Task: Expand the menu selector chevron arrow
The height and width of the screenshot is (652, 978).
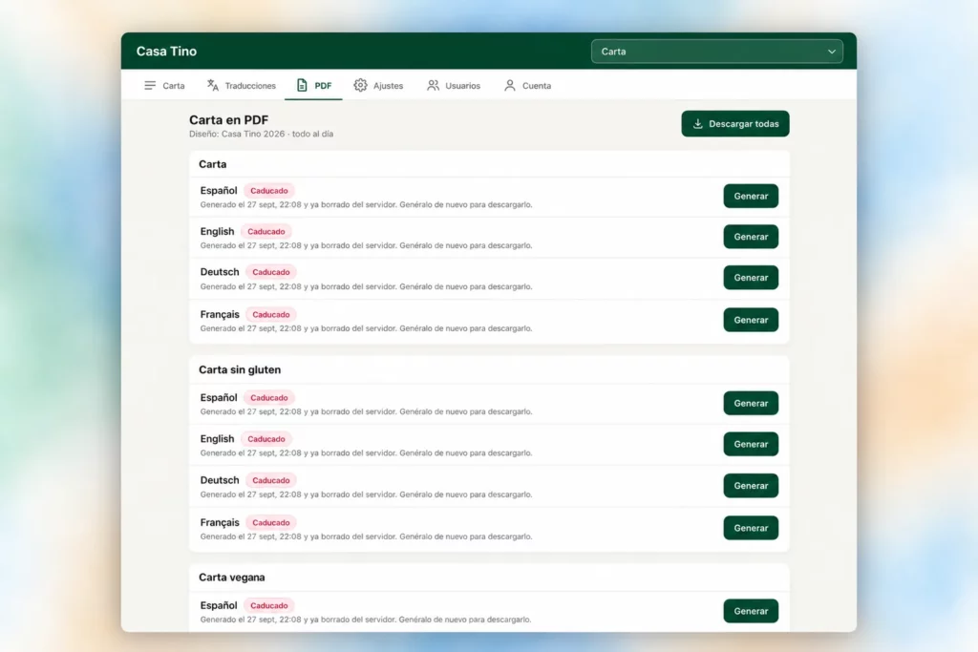Action: (832, 52)
